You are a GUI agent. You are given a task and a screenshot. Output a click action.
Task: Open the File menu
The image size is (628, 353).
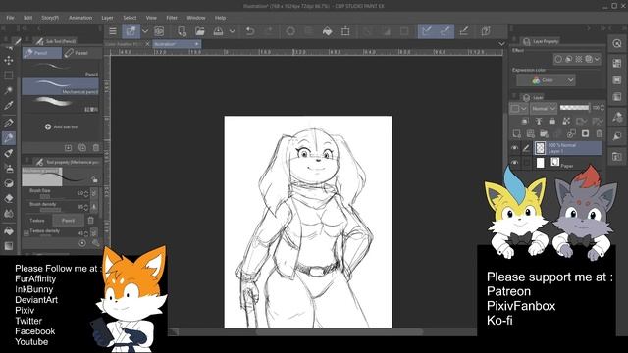[10, 18]
